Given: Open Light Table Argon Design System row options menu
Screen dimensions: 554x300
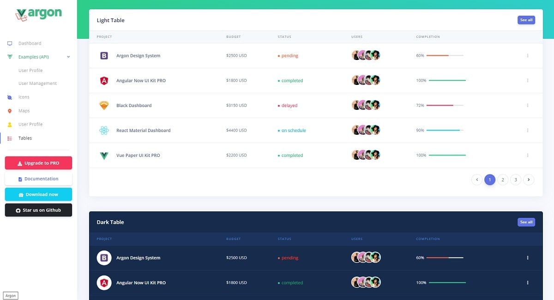Looking at the screenshot, I should (528, 56).
